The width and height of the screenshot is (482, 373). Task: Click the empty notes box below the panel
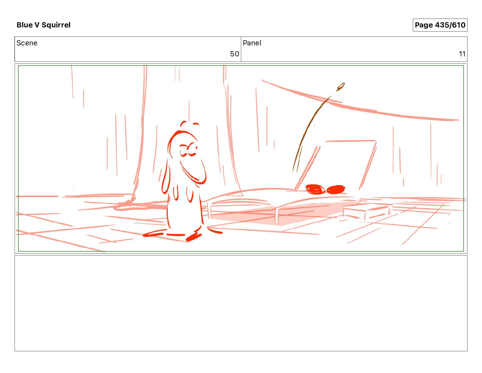click(241, 303)
